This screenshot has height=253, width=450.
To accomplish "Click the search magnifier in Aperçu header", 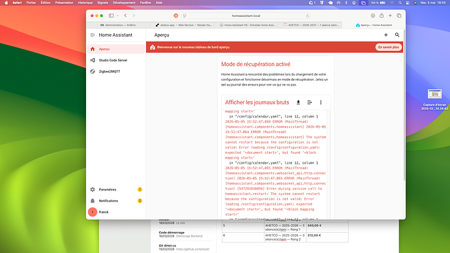I will (x=397, y=35).
